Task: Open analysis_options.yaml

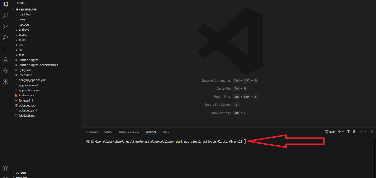Action: (x=46, y=80)
